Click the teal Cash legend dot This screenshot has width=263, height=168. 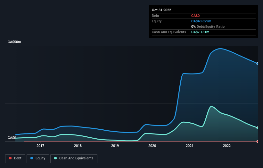pos(55,158)
